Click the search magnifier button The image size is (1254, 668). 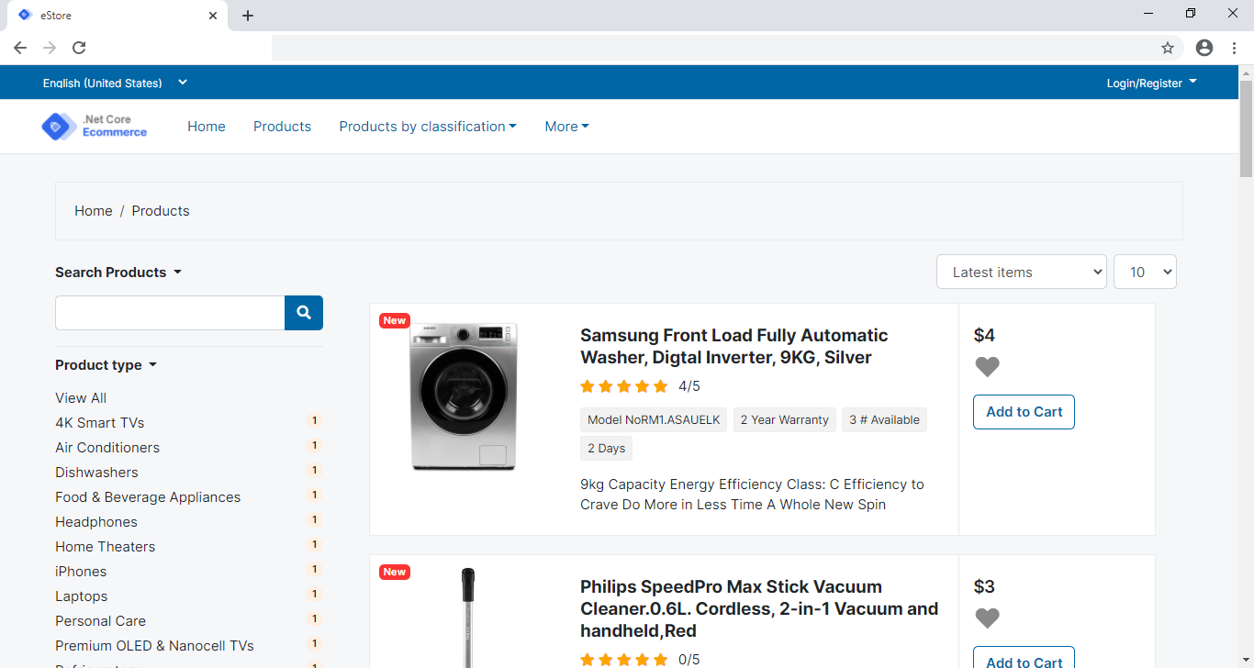click(x=304, y=313)
